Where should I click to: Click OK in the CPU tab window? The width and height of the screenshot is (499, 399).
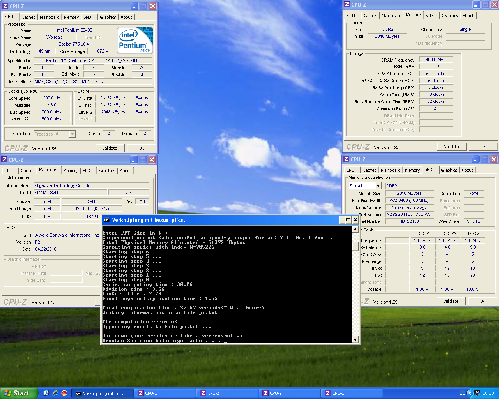pos(141,148)
